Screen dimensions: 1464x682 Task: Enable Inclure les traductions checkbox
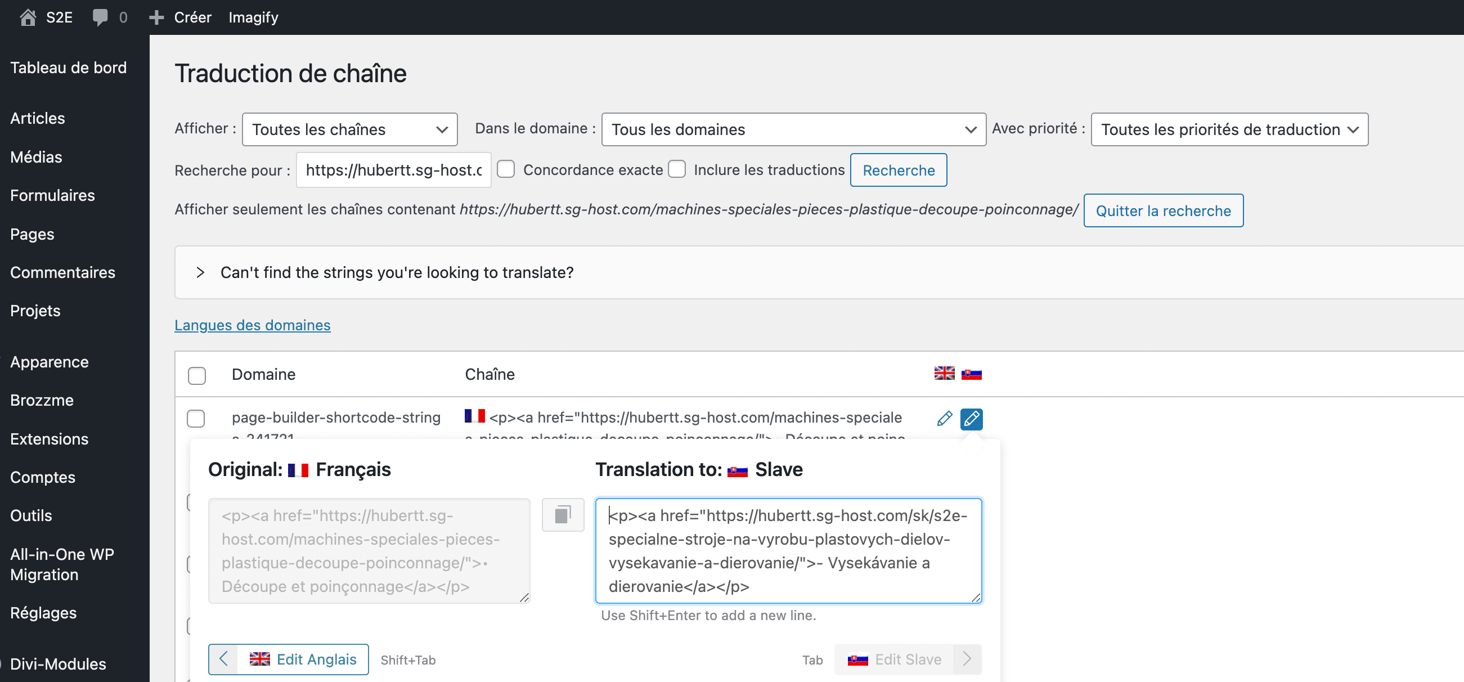[x=676, y=169]
